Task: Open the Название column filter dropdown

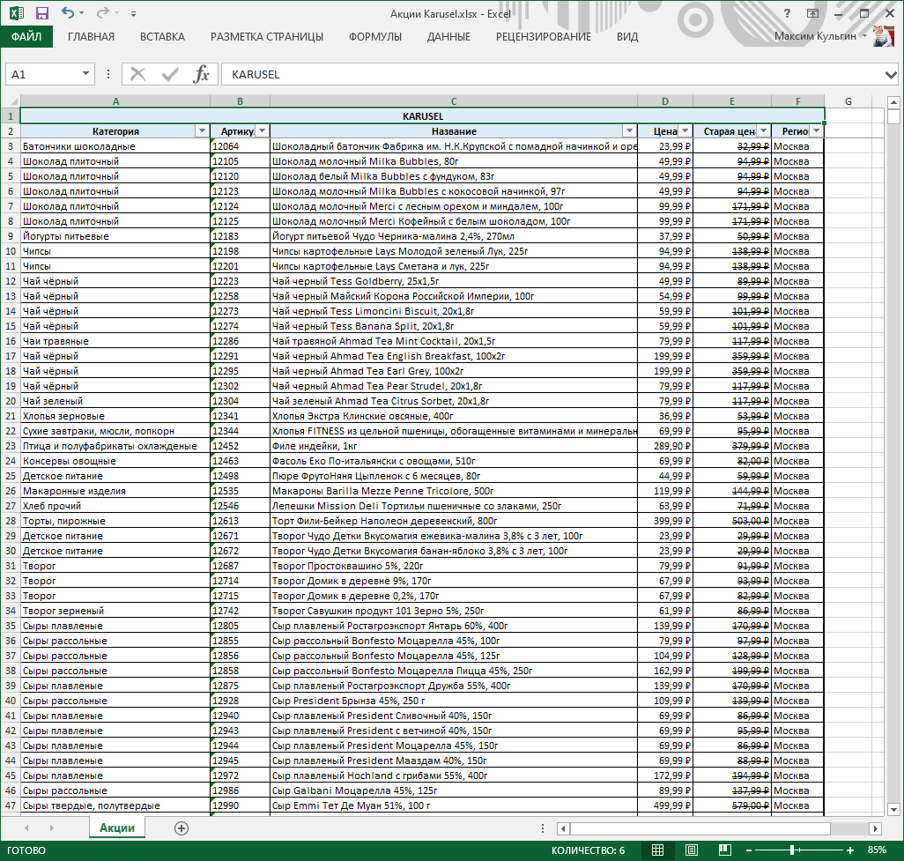Action: 630,131
